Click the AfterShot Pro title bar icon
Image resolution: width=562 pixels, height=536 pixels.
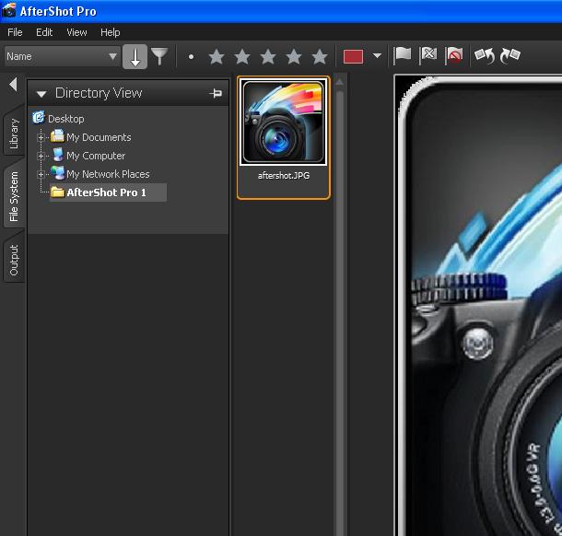(x=8, y=11)
